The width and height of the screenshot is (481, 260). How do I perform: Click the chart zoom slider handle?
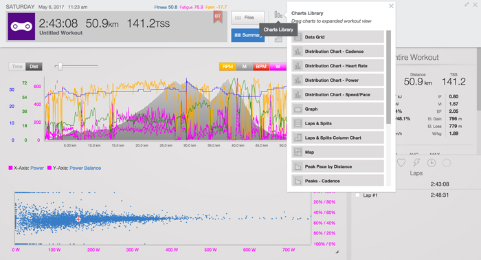pos(60,66)
